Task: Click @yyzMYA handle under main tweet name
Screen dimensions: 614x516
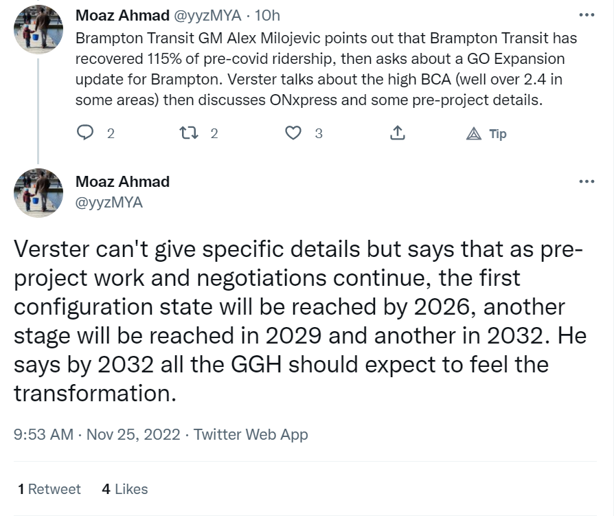Action: pos(109,202)
